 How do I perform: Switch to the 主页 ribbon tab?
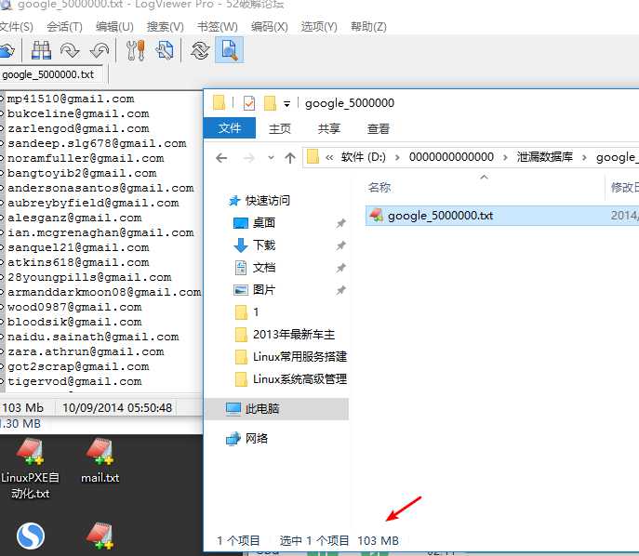pyautogui.click(x=280, y=128)
